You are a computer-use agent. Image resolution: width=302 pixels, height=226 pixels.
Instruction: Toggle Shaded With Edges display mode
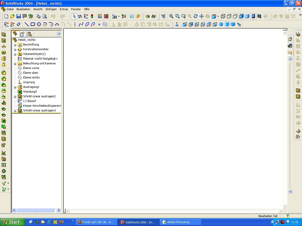pyautogui.click(x=241, y=16)
